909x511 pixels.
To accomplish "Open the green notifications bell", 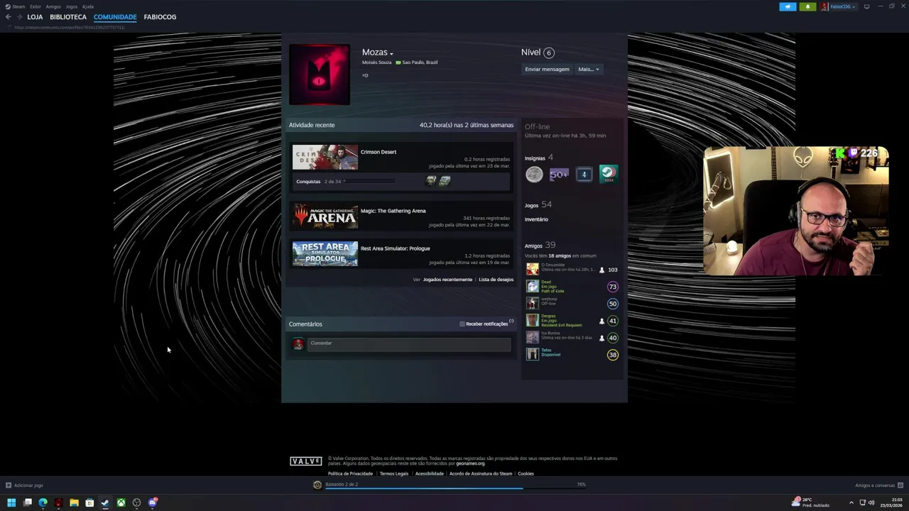I will pos(807,6).
